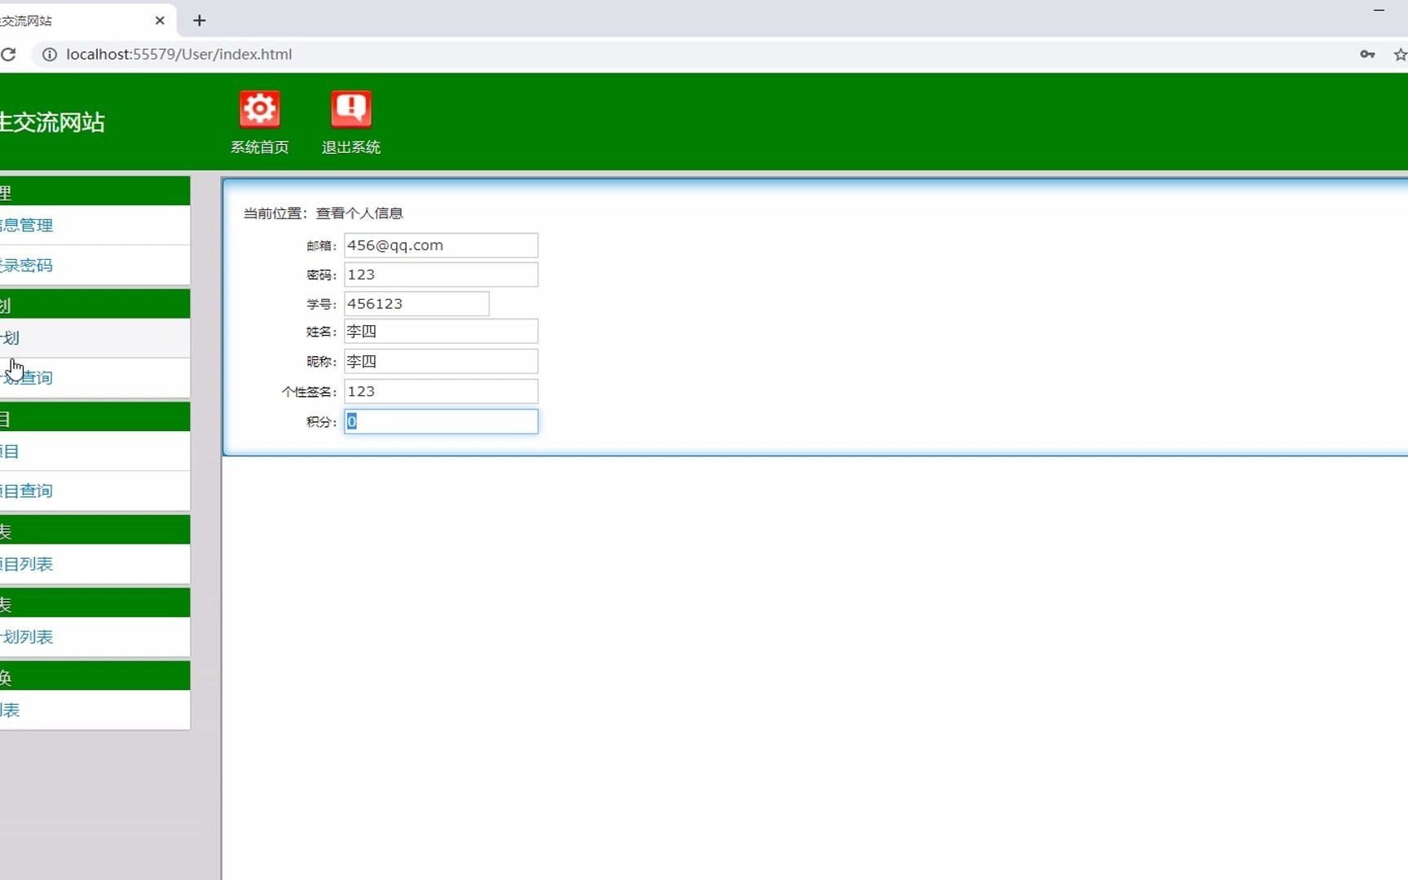This screenshot has width=1408, height=880.
Task: Edit the 邮箱 field with 456@qq.com
Action: click(x=441, y=245)
